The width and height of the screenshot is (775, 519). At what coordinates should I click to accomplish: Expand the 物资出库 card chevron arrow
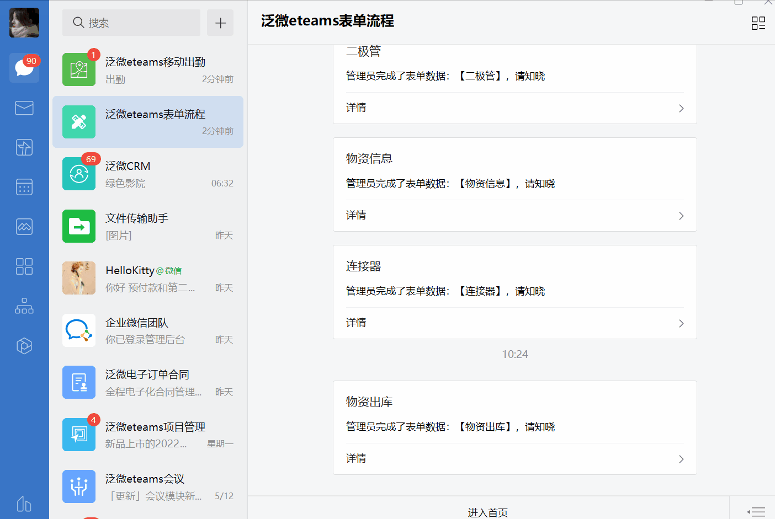[681, 459]
